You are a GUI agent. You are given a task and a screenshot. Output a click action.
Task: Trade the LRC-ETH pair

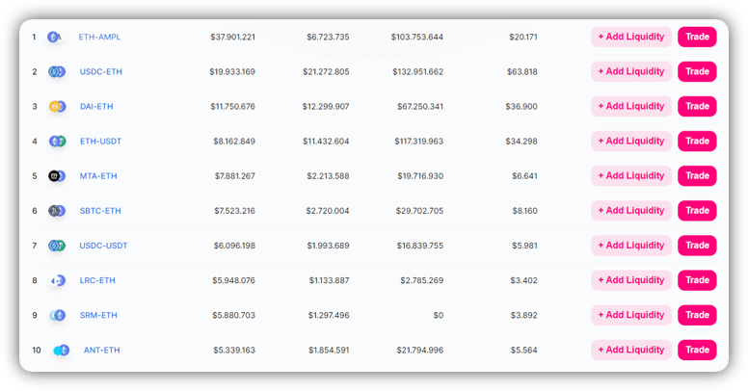click(697, 280)
